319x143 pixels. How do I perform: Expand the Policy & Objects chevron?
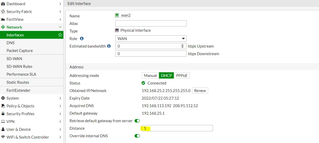60,106
